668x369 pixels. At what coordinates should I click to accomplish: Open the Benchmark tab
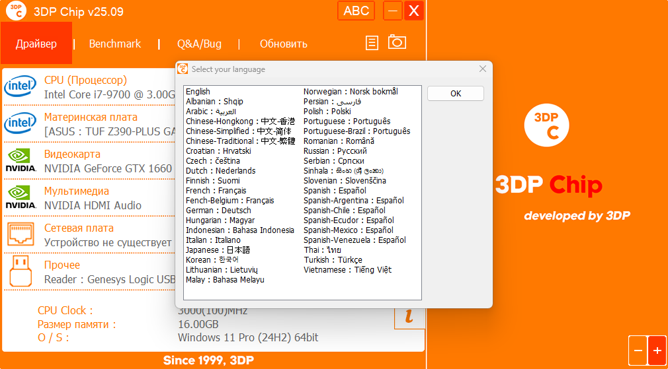click(115, 44)
